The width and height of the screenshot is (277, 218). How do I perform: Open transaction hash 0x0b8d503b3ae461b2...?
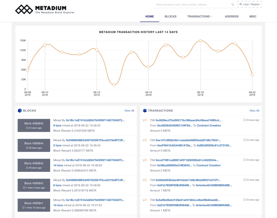pos(188,180)
